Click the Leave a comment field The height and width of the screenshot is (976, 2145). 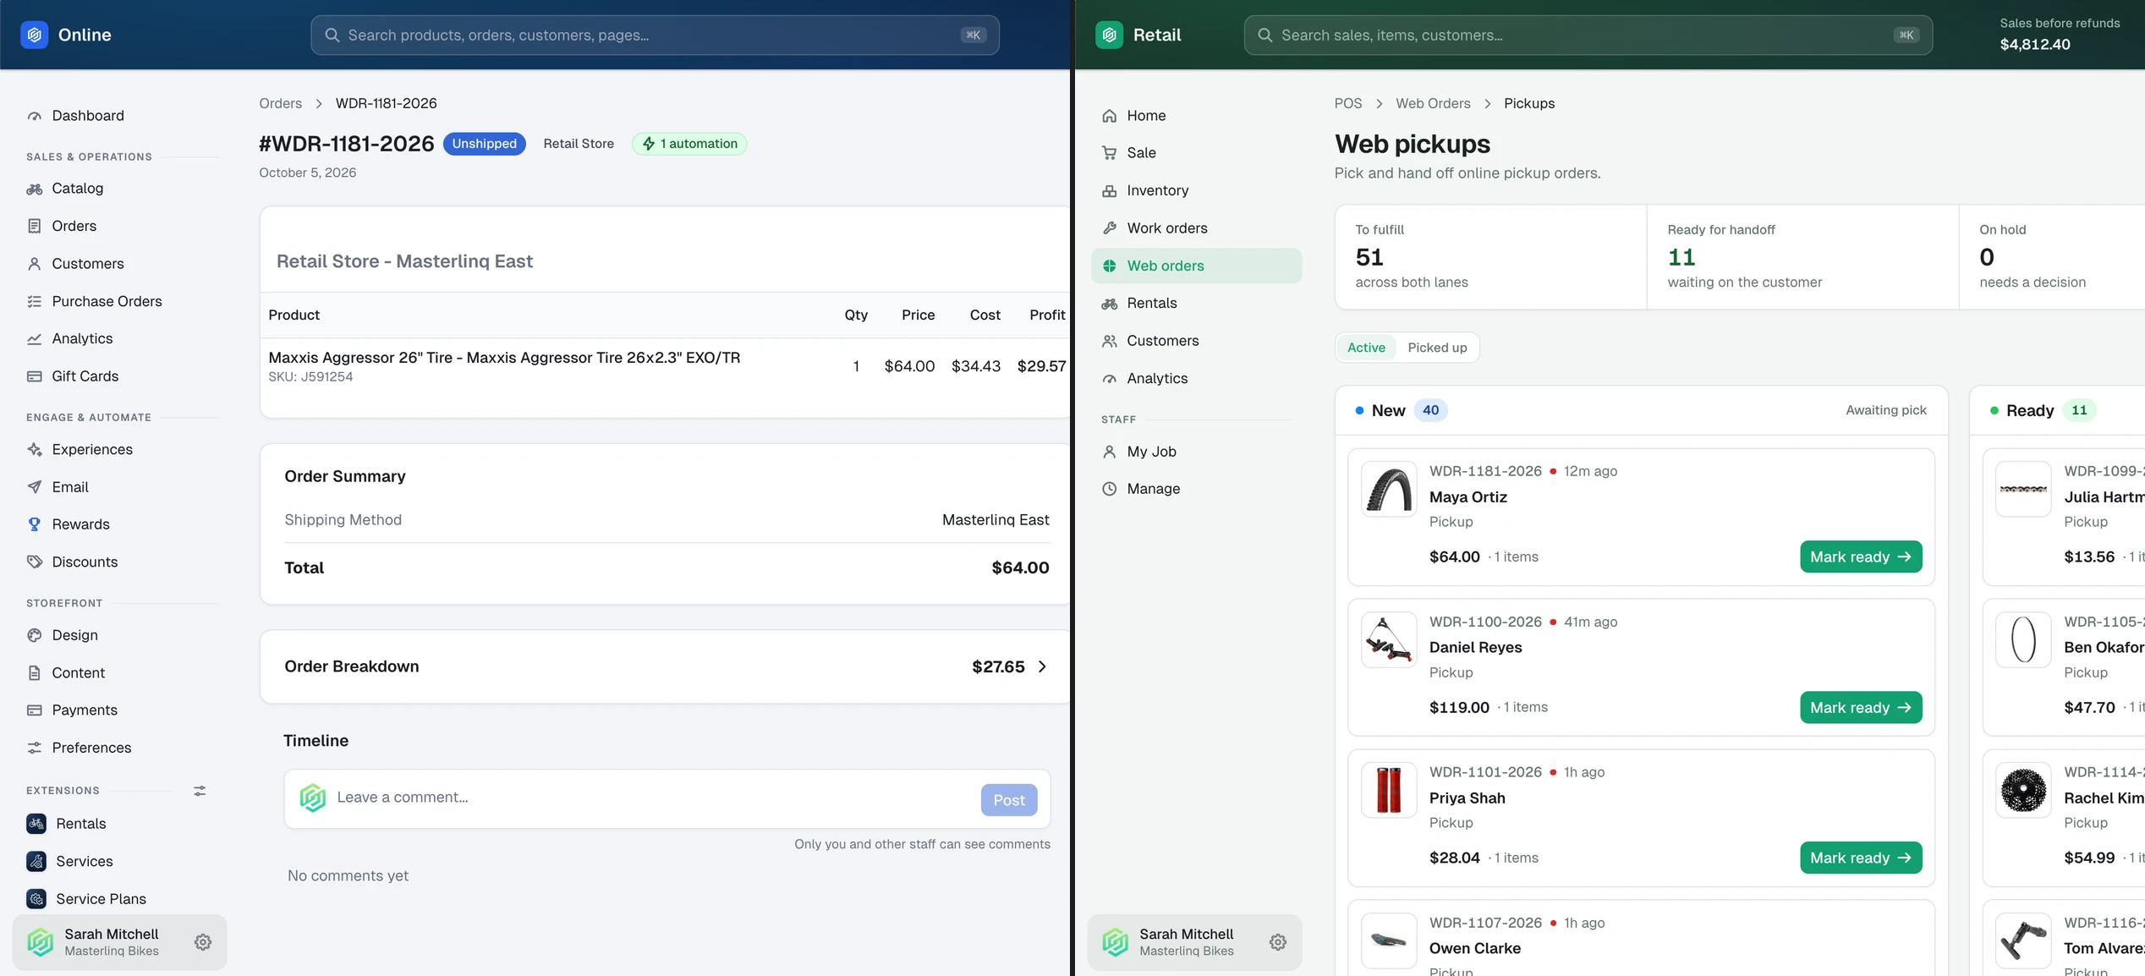click(x=651, y=798)
